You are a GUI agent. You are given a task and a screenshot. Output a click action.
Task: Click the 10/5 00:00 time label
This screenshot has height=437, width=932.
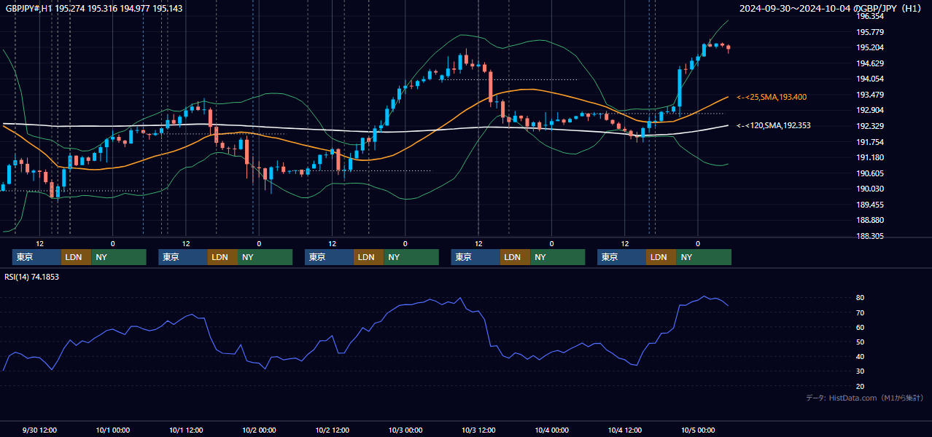click(x=698, y=430)
